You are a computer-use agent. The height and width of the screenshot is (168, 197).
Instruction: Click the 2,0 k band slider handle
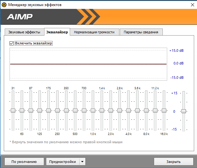point(111,111)
